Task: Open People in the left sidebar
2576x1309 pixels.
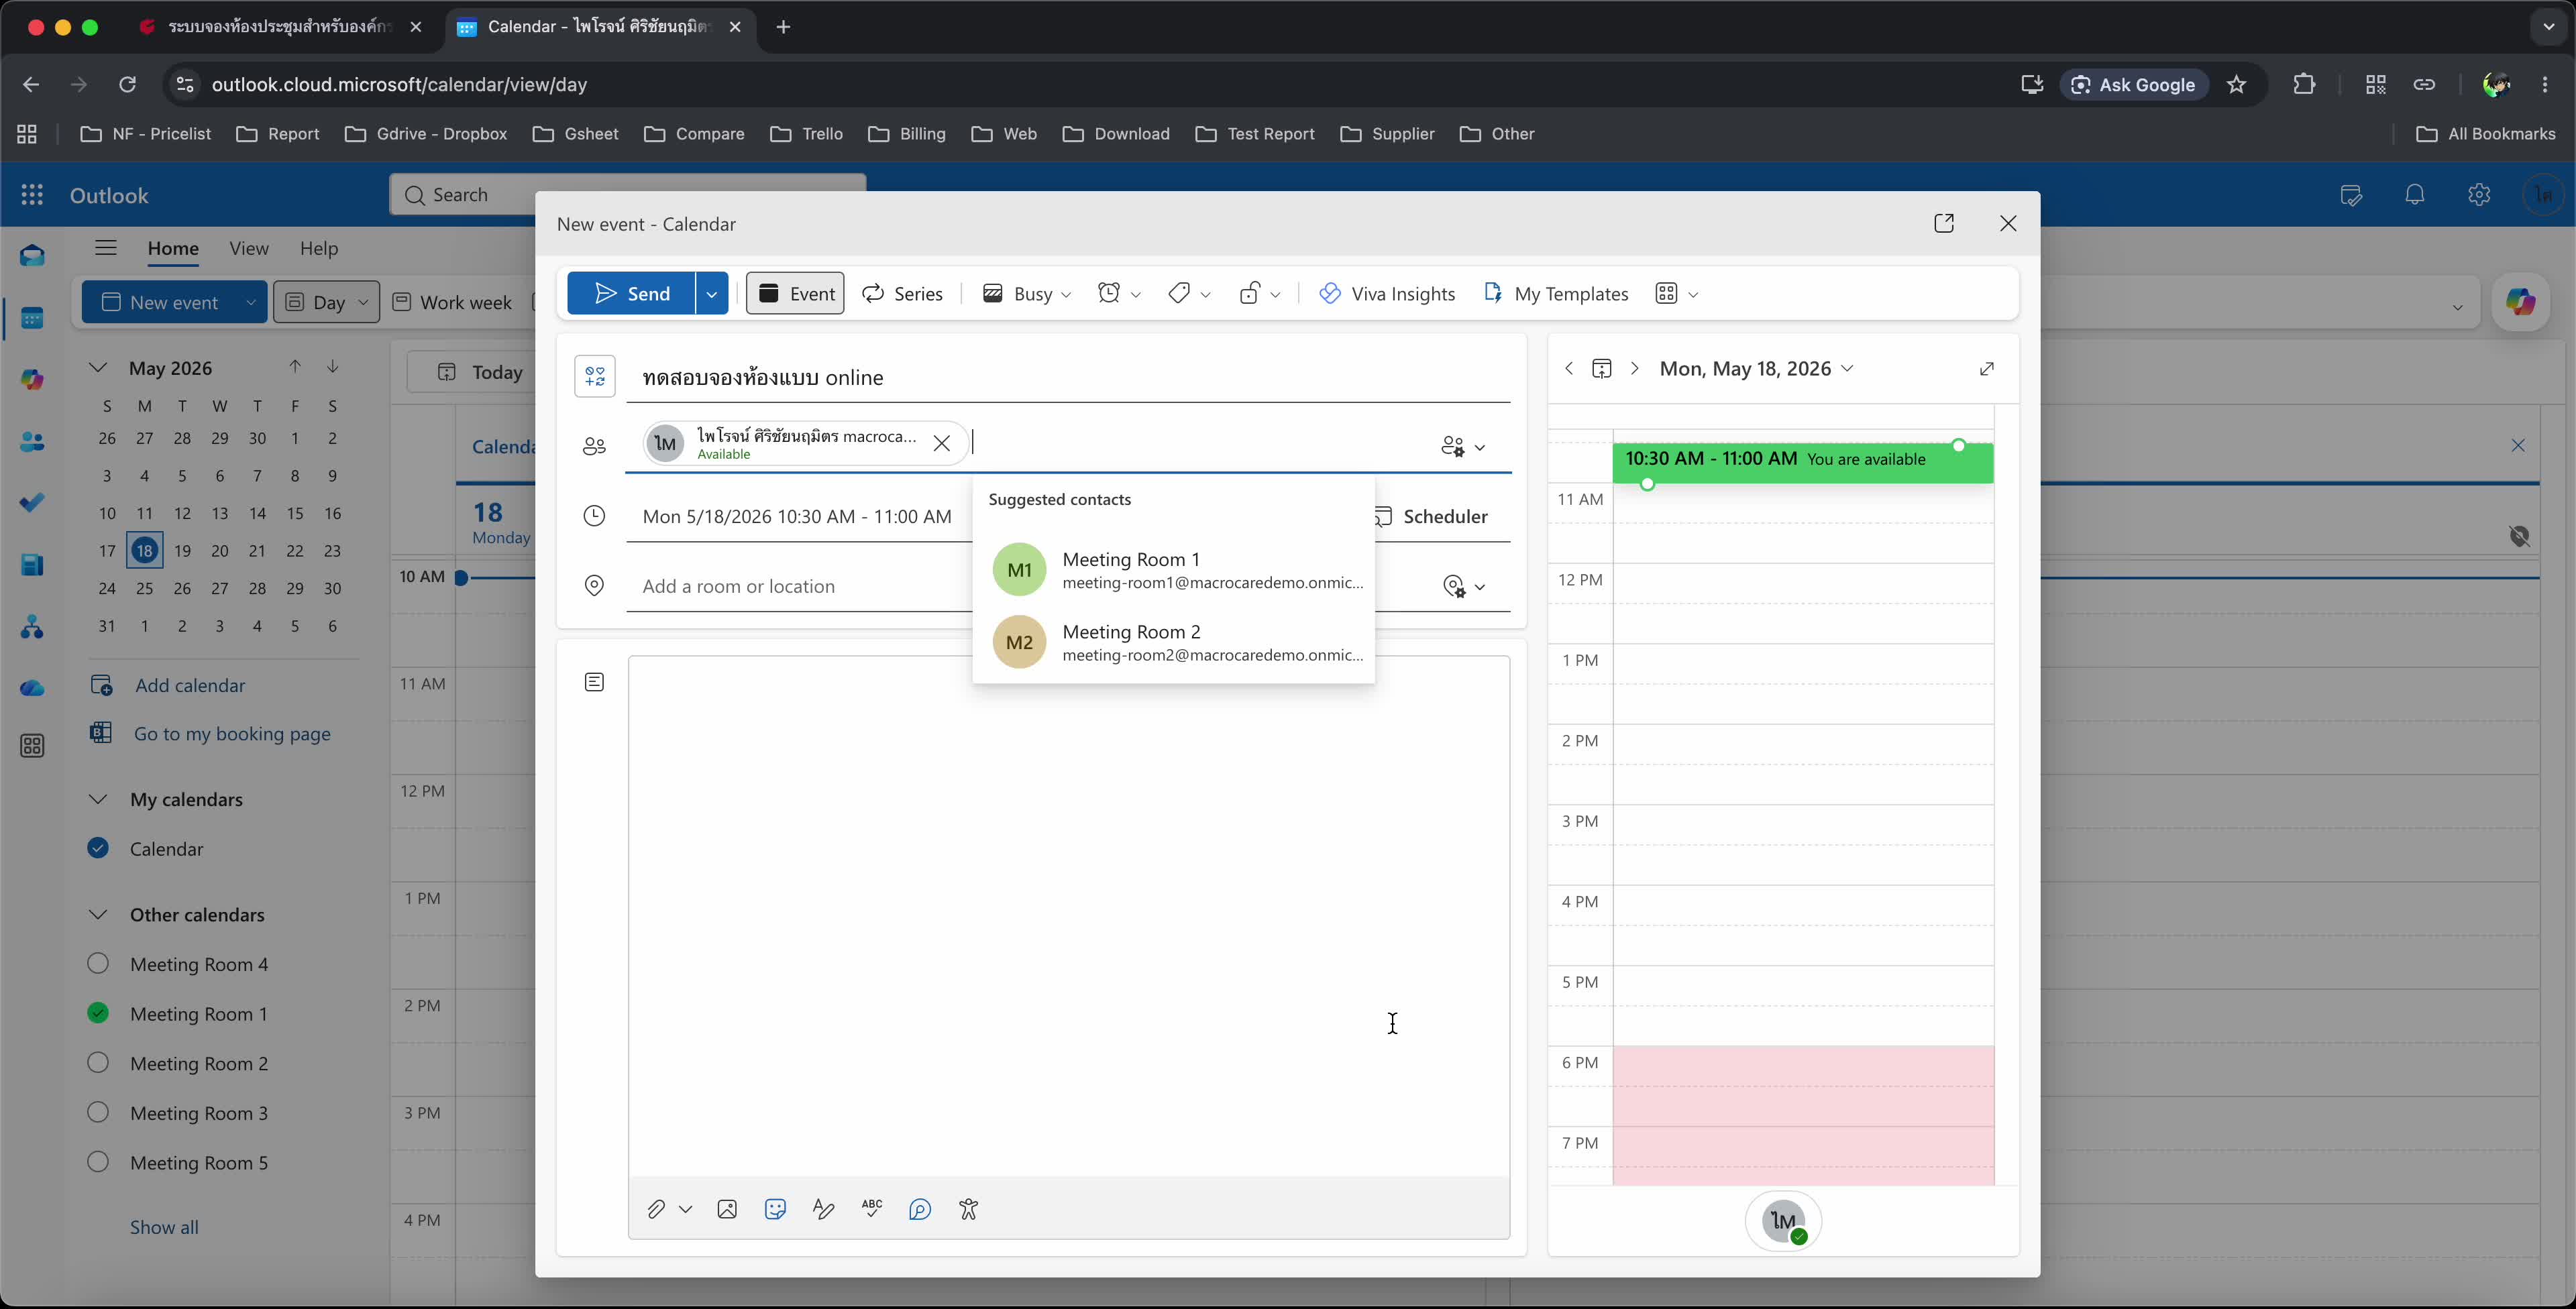Action: pos(32,442)
